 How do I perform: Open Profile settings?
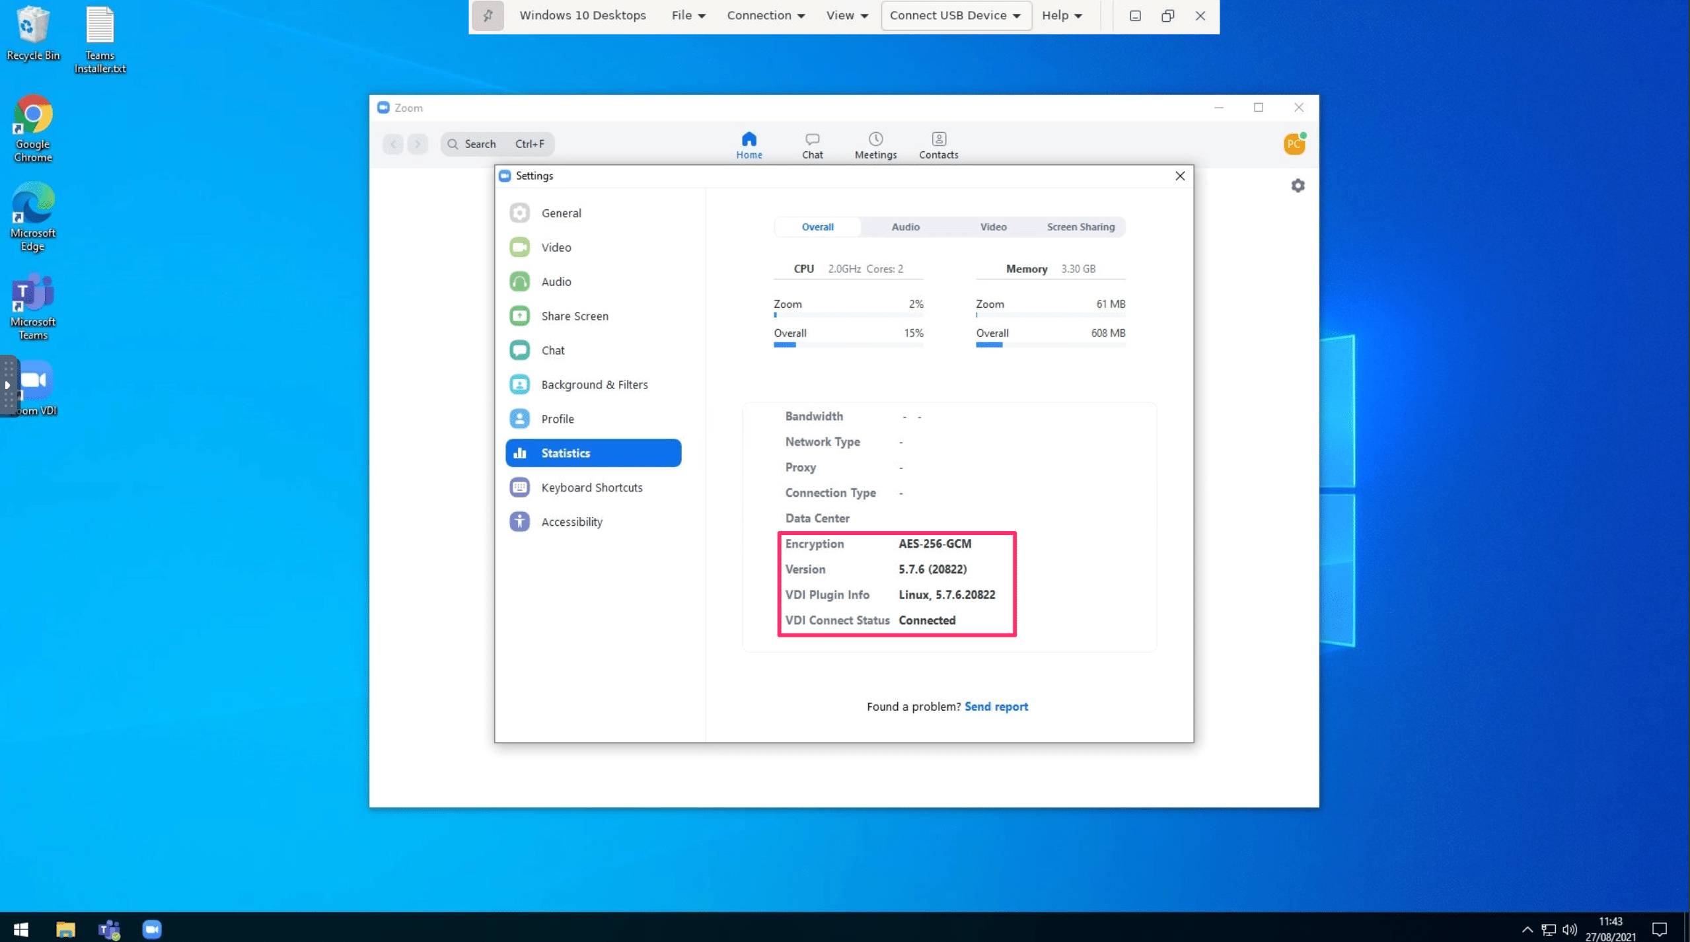593,419
